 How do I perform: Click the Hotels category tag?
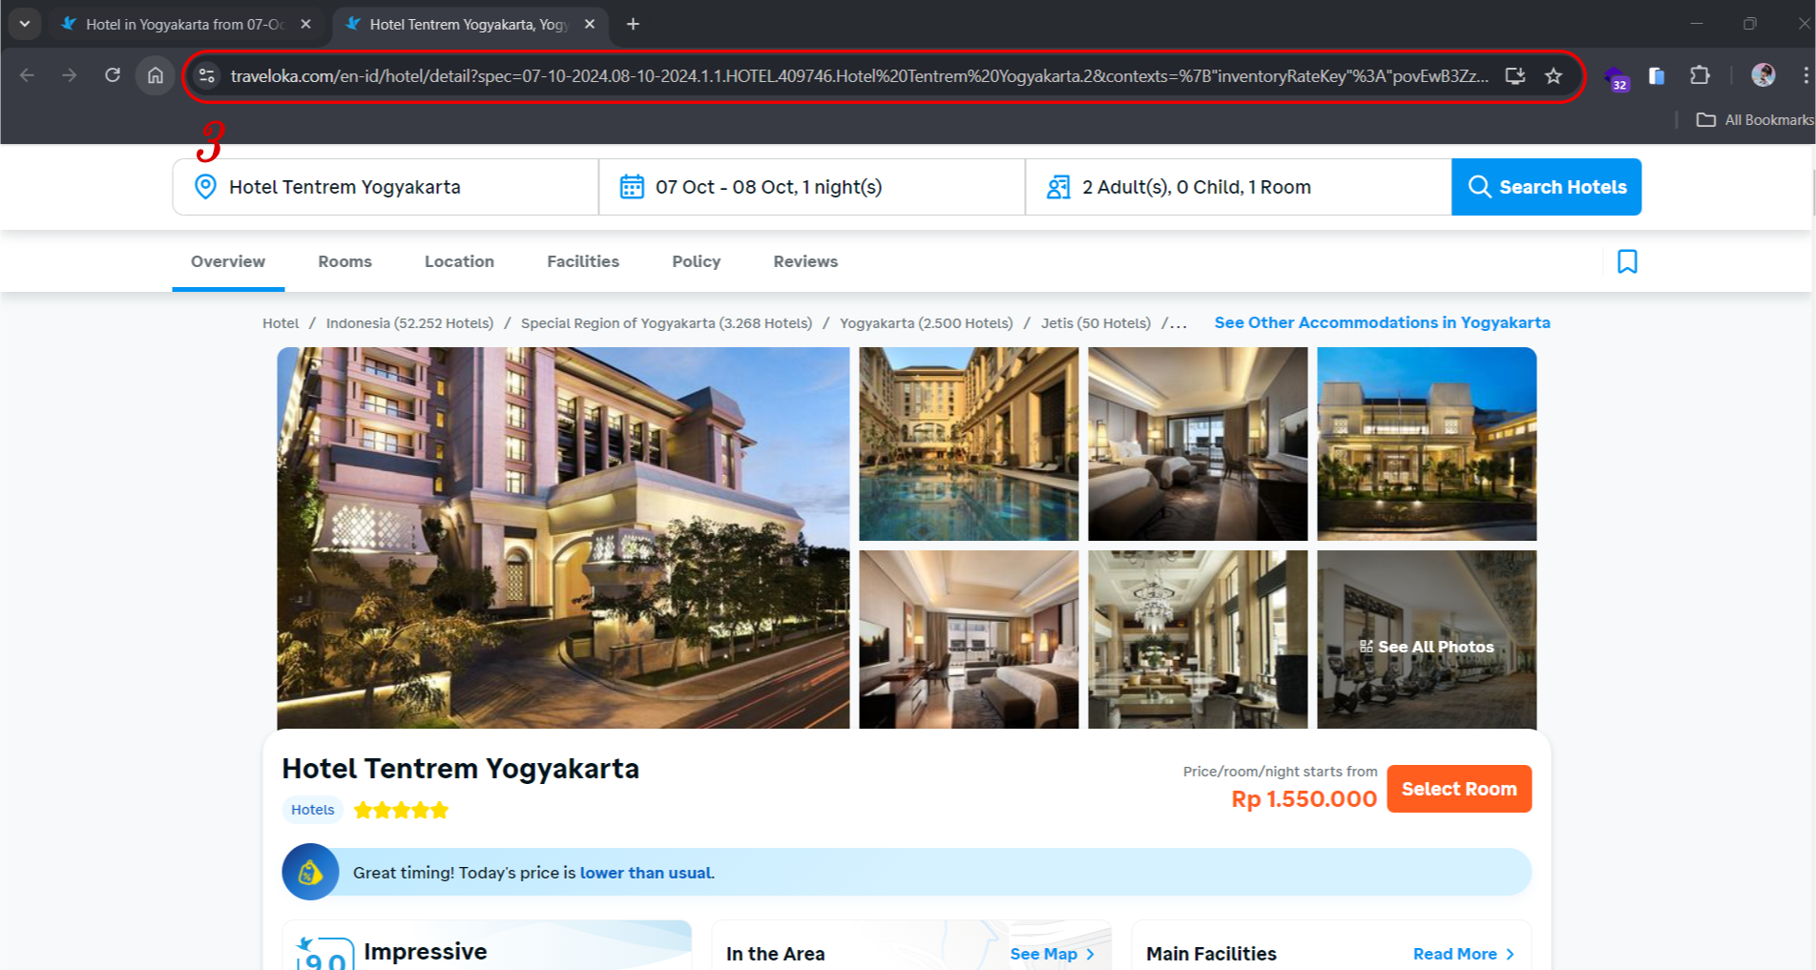click(x=312, y=810)
